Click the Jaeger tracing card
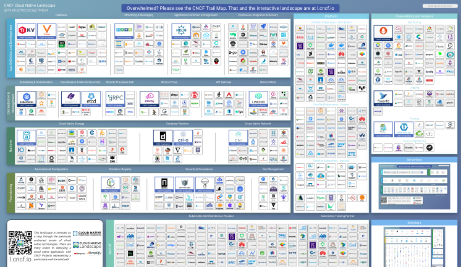Image resolution: width=461 pixels, height=267 pixels. pyautogui.click(x=383, y=129)
